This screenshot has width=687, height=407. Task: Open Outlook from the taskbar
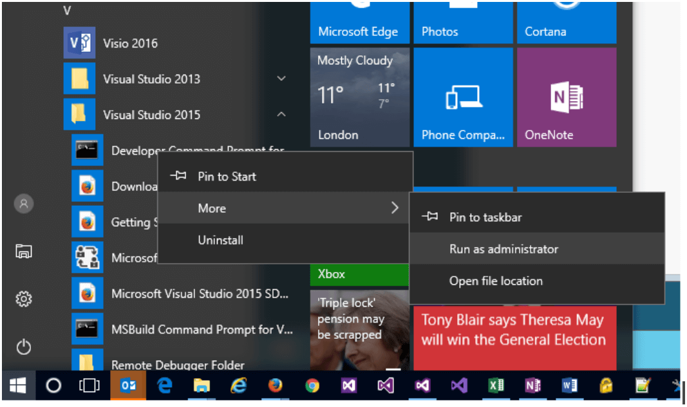pyautogui.click(x=127, y=385)
